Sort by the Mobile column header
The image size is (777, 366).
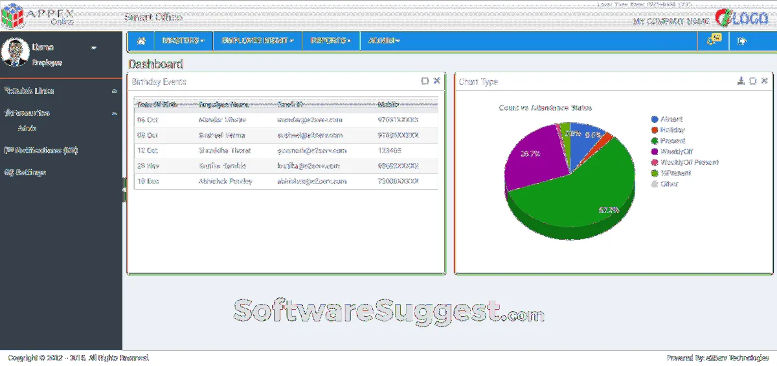[388, 104]
